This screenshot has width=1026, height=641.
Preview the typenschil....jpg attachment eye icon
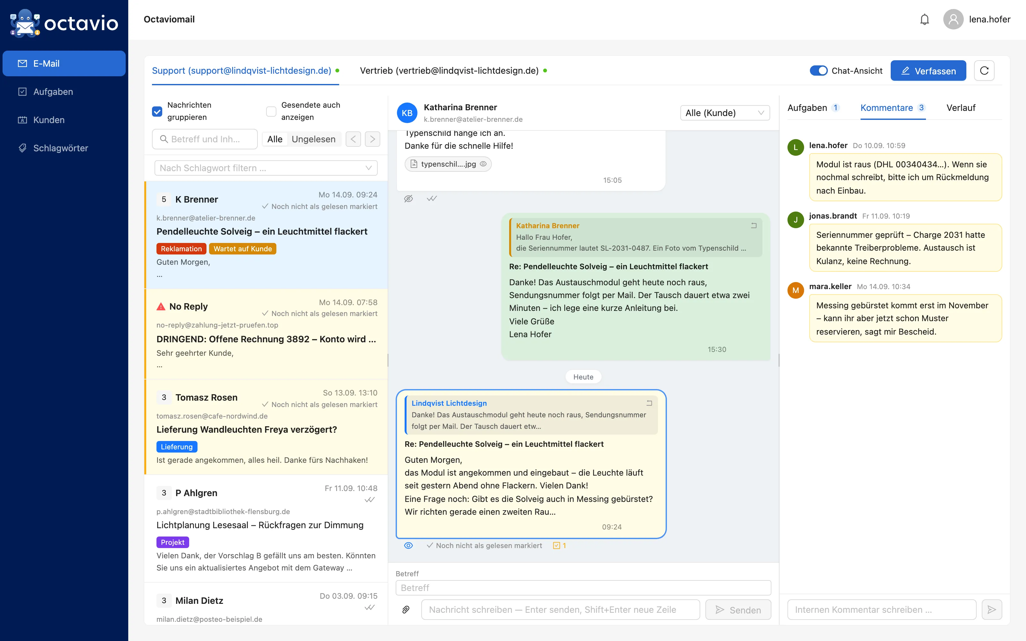coord(483,164)
